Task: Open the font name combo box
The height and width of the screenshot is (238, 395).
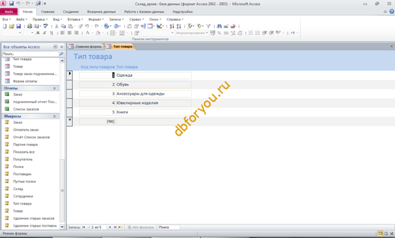Action: (11, 33)
